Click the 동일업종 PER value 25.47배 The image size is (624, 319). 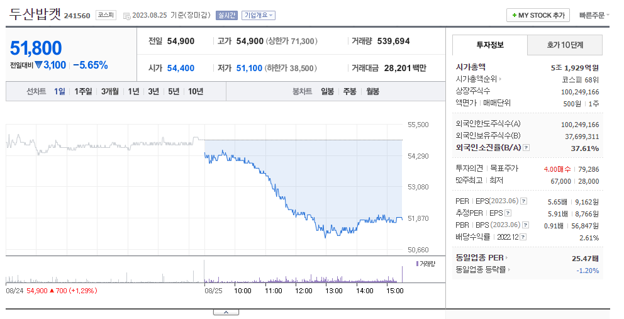pos(586,259)
